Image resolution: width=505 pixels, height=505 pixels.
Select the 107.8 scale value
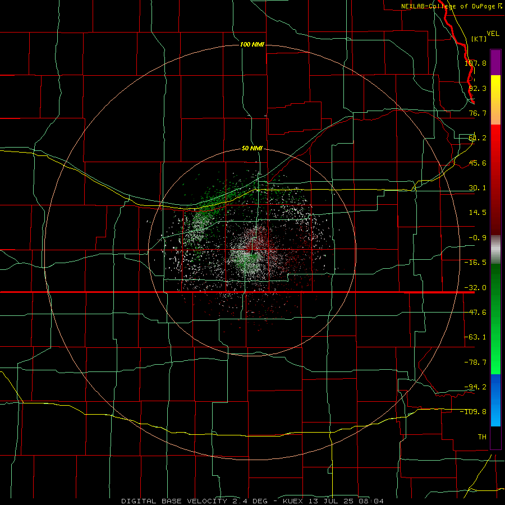[x=475, y=63]
